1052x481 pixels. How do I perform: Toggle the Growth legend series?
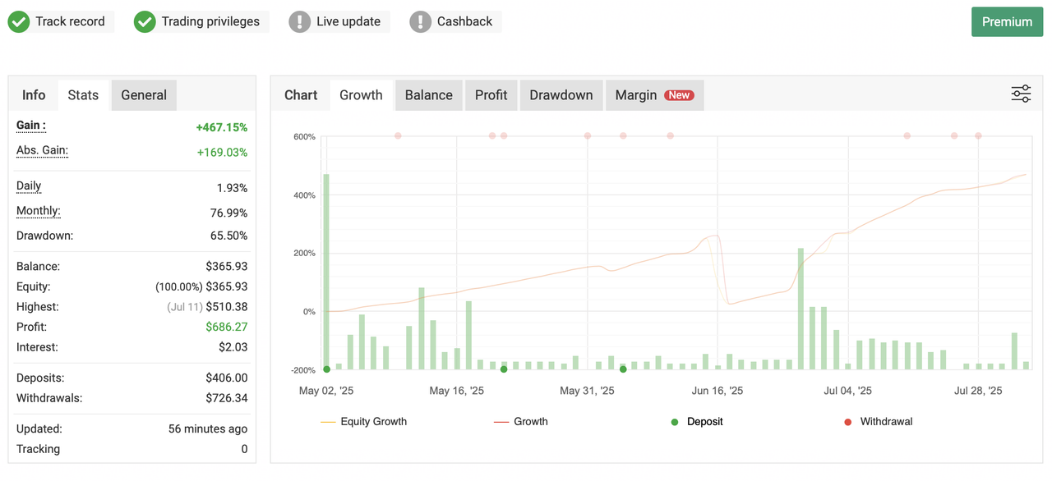(x=521, y=422)
